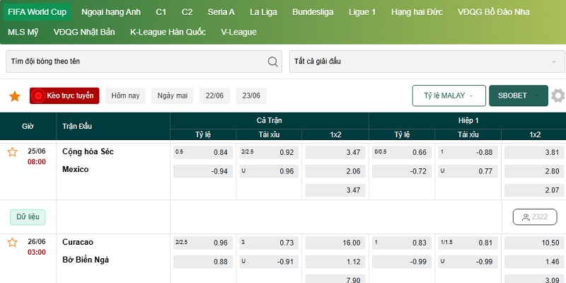Viewport: 566px width, 283px height.
Task: Select full-match under odds 0.96 for Mexico game
Action: 269,171
